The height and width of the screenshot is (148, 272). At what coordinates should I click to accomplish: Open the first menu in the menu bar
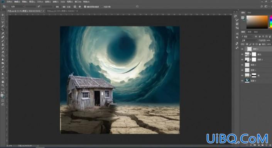point(8,2)
